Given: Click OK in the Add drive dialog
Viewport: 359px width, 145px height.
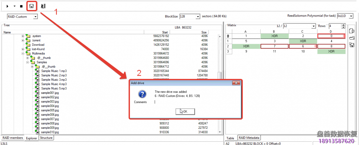Looking at the screenshot, I should point(185,111).
